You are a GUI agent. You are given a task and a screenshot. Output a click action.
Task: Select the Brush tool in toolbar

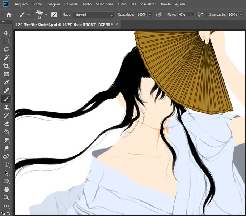(6, 99)
